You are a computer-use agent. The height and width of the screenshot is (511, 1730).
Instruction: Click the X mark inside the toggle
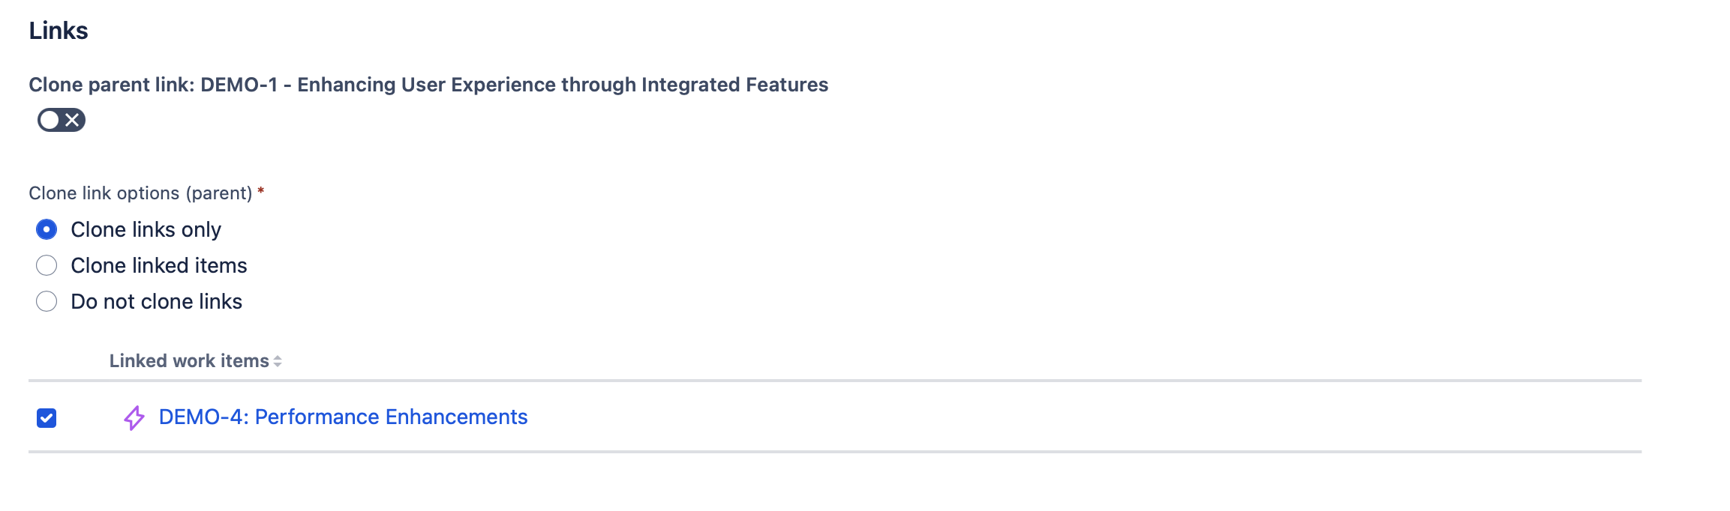[72, 120]
